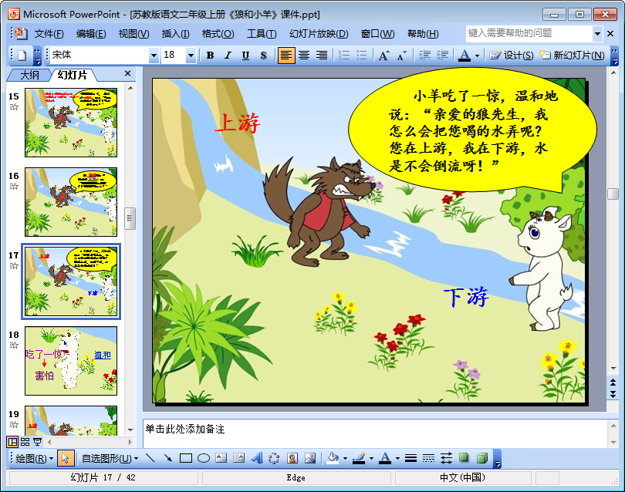
Task: Click Decrease Font Size icon
Action: 402,56
